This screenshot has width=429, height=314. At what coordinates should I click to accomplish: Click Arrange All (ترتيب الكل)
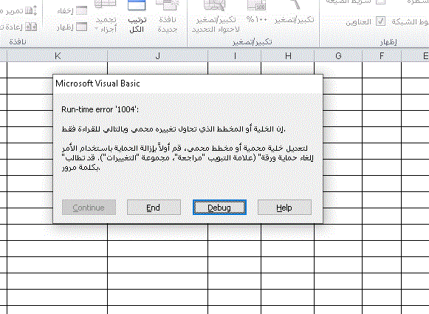(x=137, y=16)
